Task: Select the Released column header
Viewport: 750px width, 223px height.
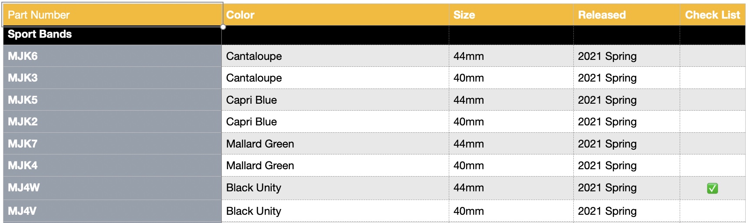Action: pyautogui.click(x=627, y=15)
